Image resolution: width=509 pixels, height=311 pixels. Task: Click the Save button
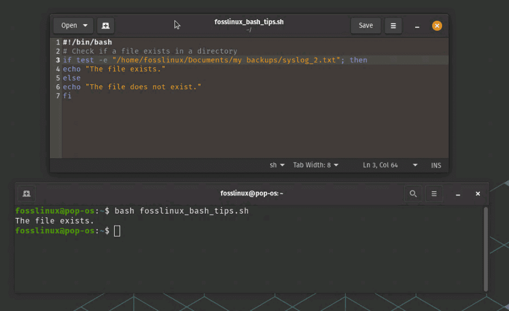click(x=366, y=26)
